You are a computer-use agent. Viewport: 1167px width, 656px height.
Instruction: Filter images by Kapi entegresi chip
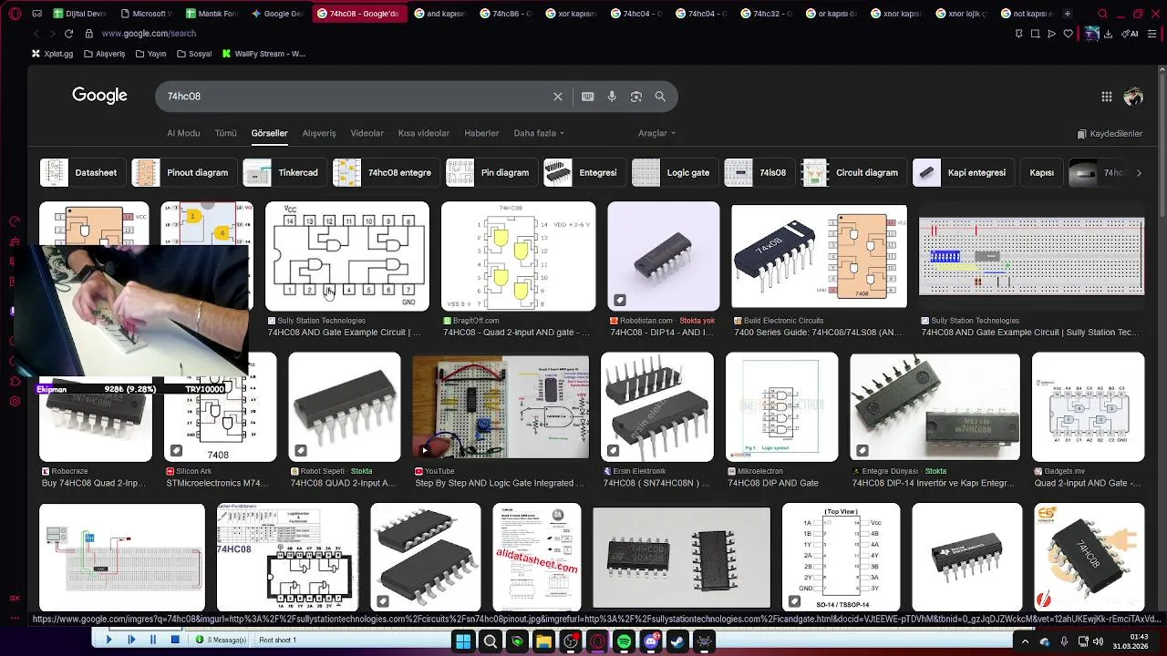[x=963, y=172]
